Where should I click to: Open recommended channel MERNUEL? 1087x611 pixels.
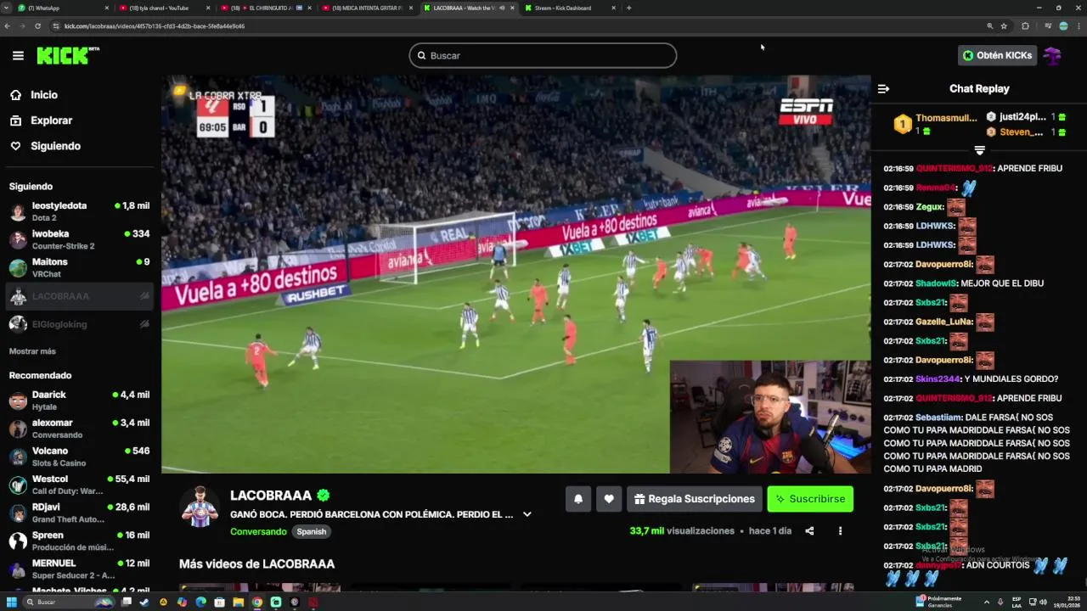(x=79, y=569)
